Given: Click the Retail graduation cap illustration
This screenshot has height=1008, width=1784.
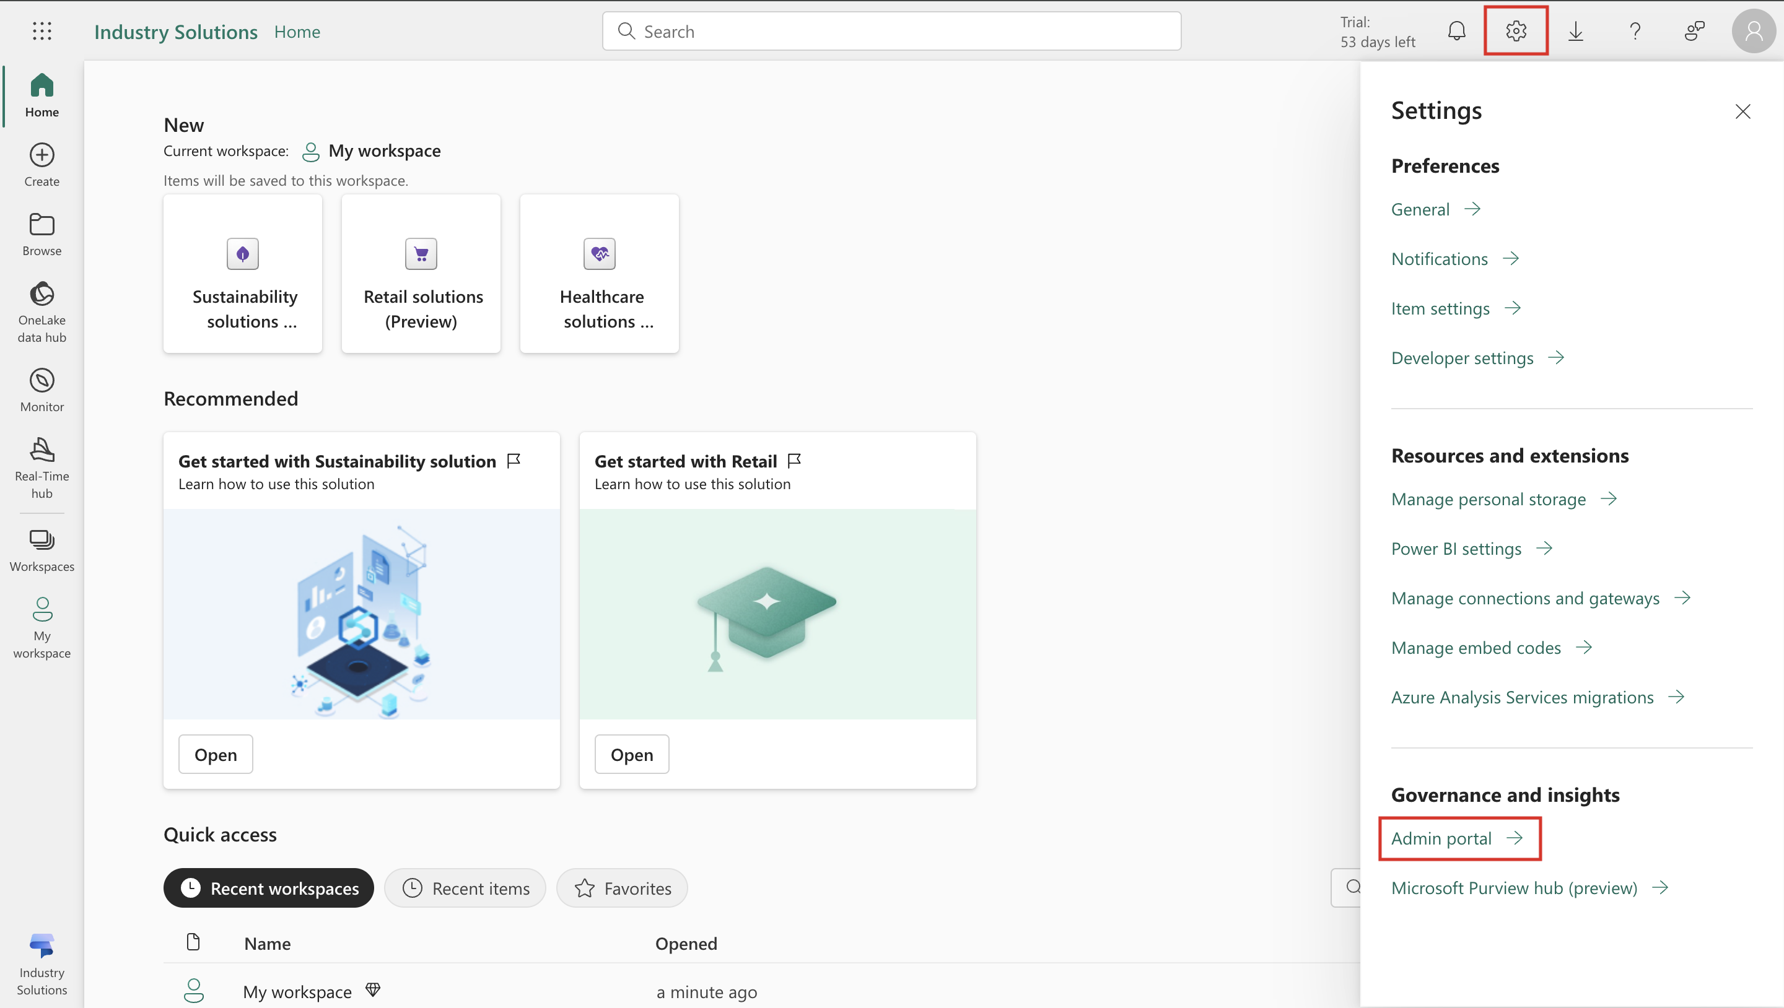Looking at the screenshot, I should [777, 615].
